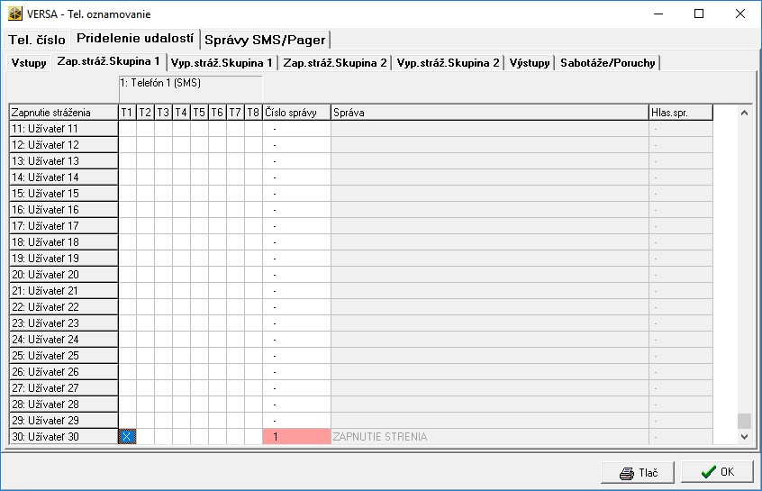Switch to the Tel. číslo tab

point(37,40)
